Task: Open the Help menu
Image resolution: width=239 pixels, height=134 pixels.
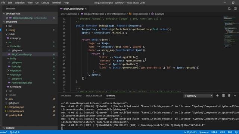Action: click(66, 3)
